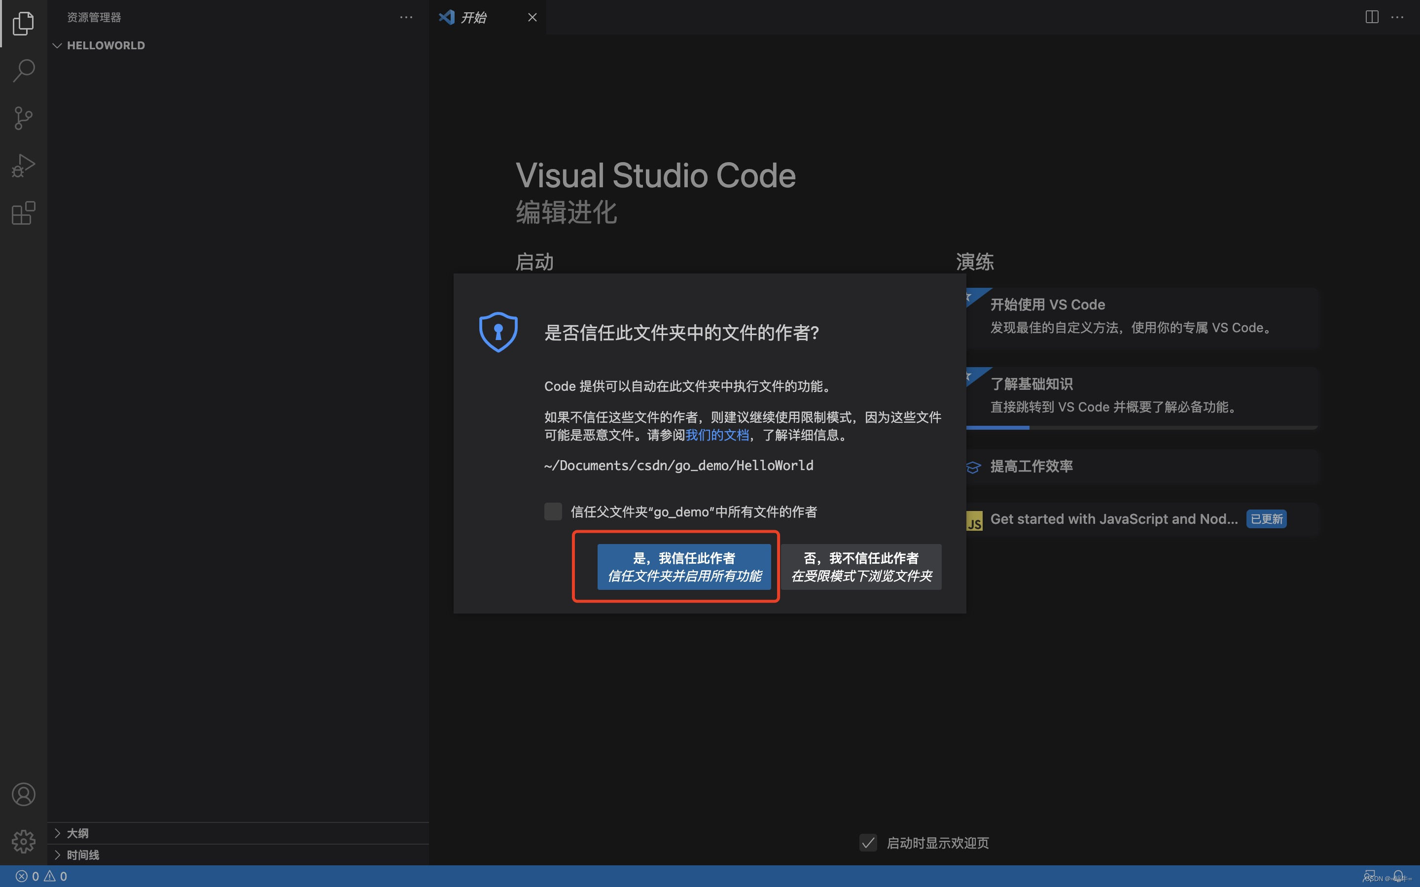
Task: Open the Extensions view icon
Action: 24,213
